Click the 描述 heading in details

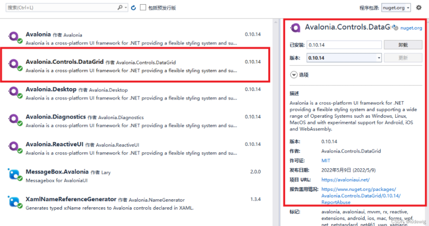pyautogui.click(x=295, y=94)
